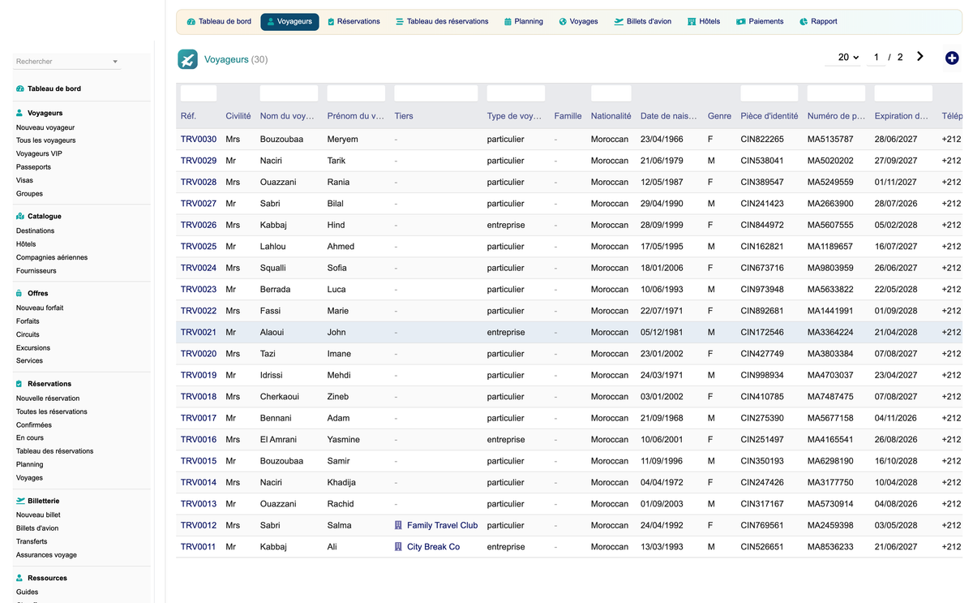Open the City Break Co link

point(433,547)
